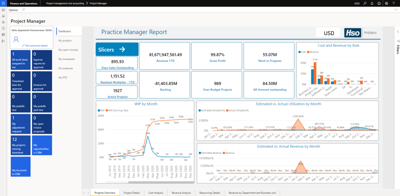Click the search icon next to Options
Image resolution: width=400 pixels, height=196 pixels.
(24, 10)
